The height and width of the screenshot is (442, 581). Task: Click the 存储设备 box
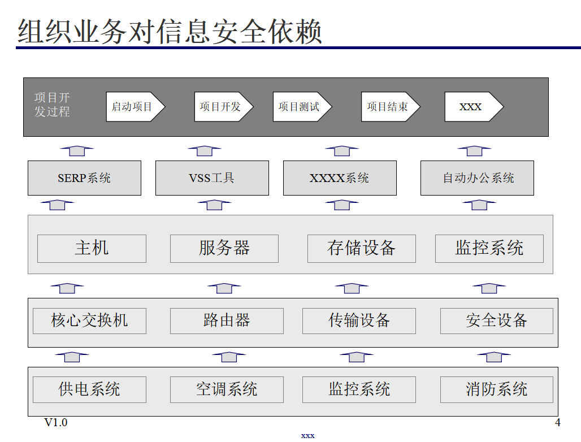[x=362, y=249]
